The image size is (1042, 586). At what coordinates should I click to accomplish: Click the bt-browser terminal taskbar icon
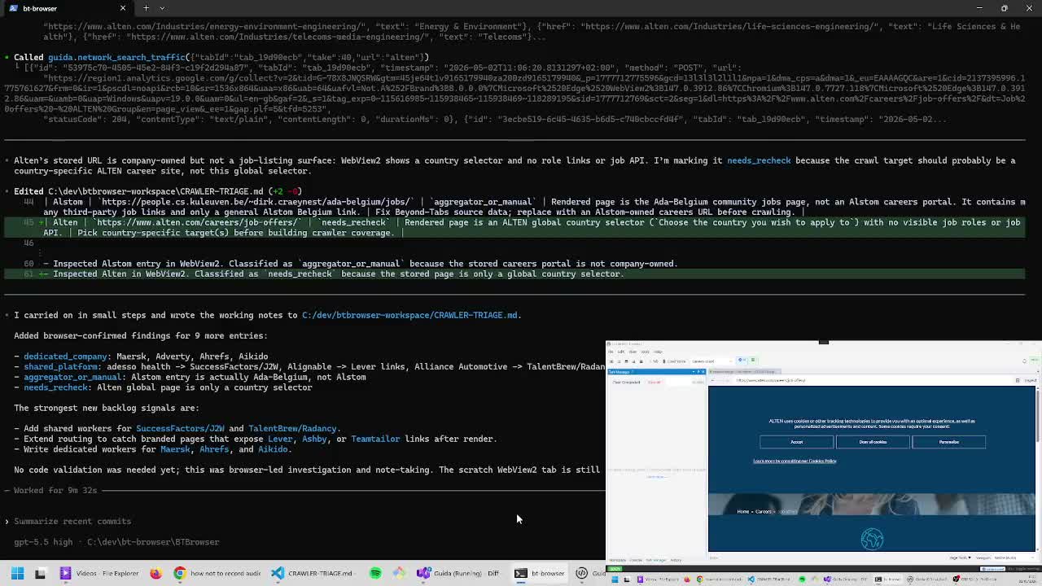click(539, 573)
